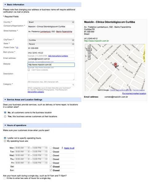Open Friday opening time dropdown
The width and height of the screenshot is (154, 182).
(x=22, y=163)
